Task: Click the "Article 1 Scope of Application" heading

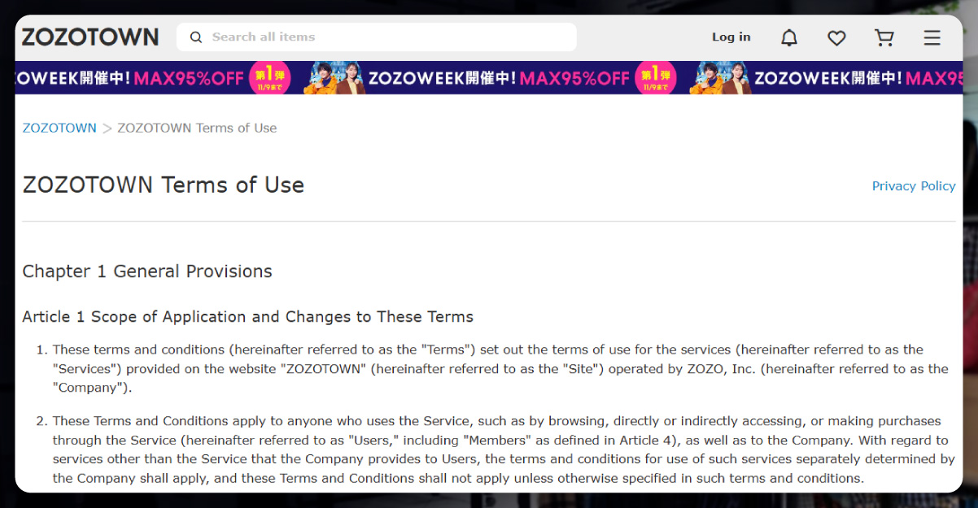Action: click(247, 317)
